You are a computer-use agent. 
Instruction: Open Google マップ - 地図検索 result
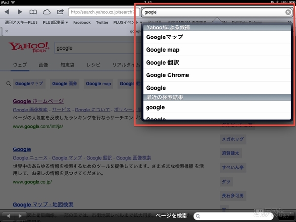click(x=43, y=204)
